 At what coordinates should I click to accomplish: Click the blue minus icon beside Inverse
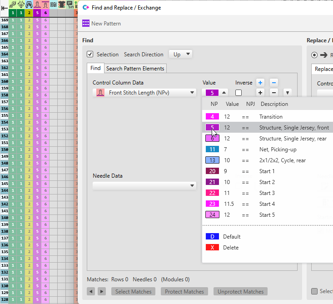pyautogui.click(x=273, y=83)
